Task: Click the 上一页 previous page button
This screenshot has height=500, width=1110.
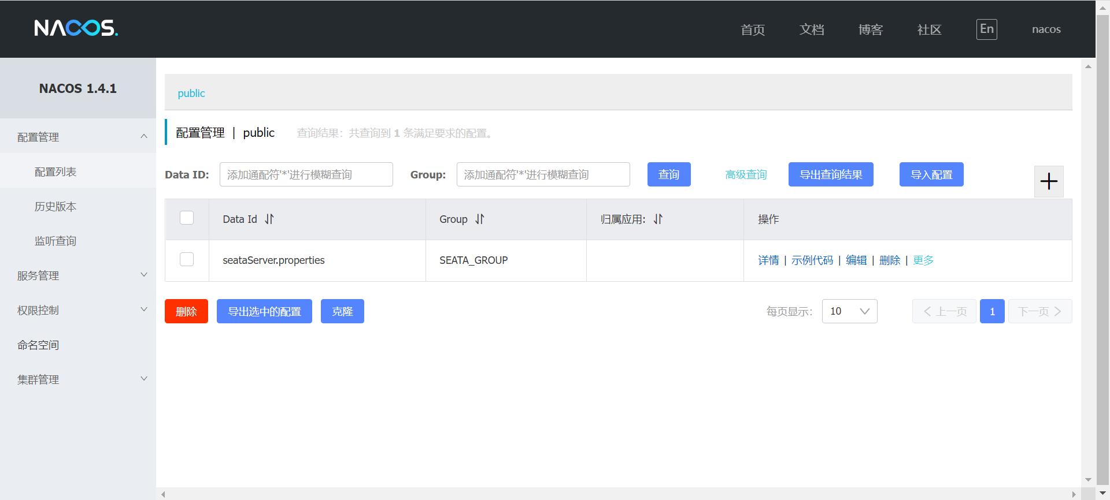Action: tap(944, 311)
